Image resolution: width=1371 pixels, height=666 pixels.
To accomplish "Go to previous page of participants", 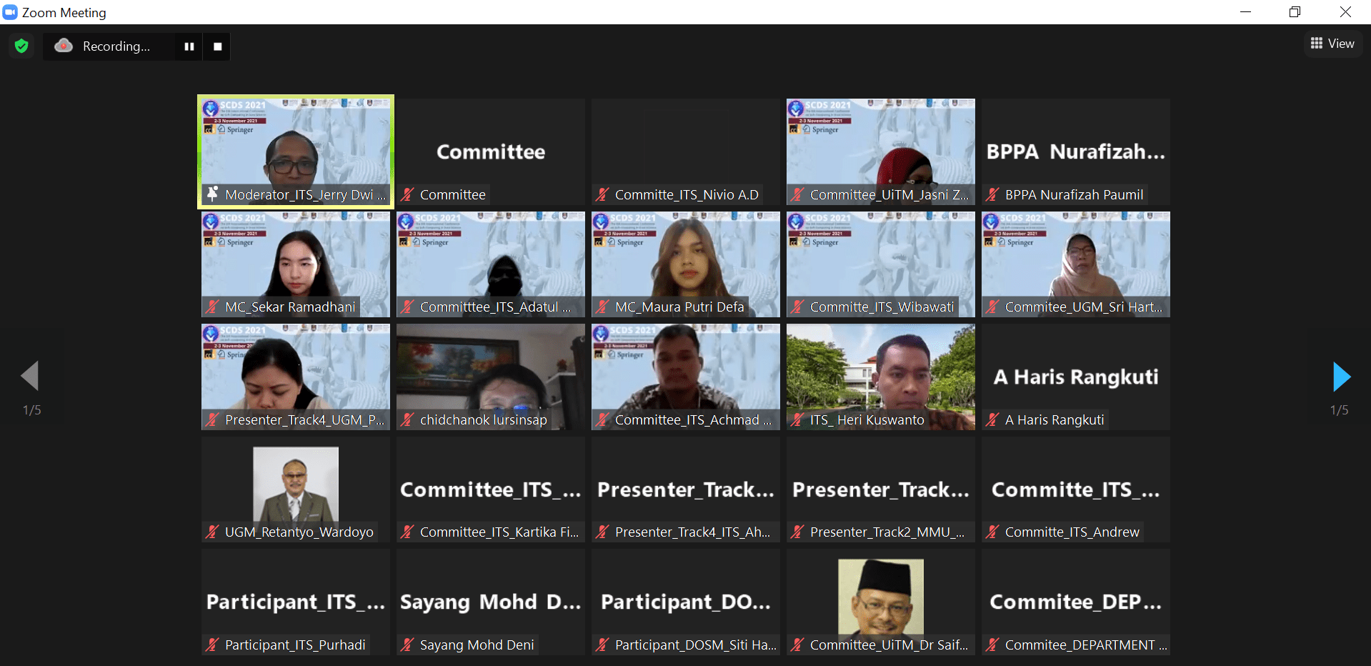I will pyautogui.click(x=30, y=376).
